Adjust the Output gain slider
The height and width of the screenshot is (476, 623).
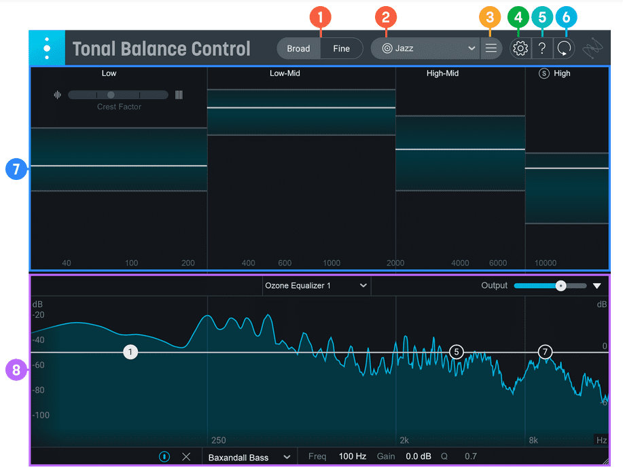550,286
